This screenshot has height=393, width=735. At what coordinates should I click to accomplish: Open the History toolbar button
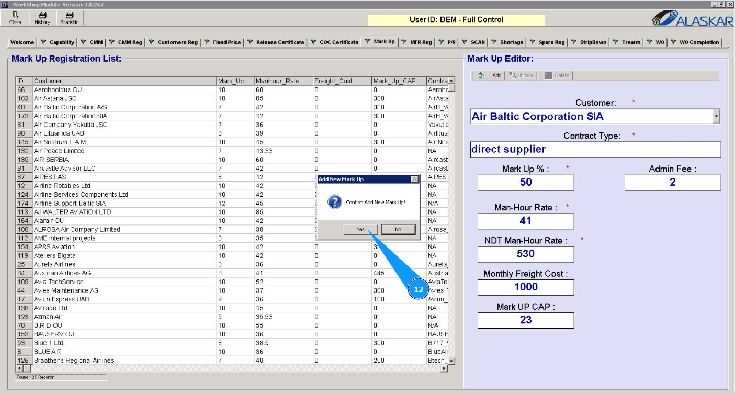click(42, 18)
